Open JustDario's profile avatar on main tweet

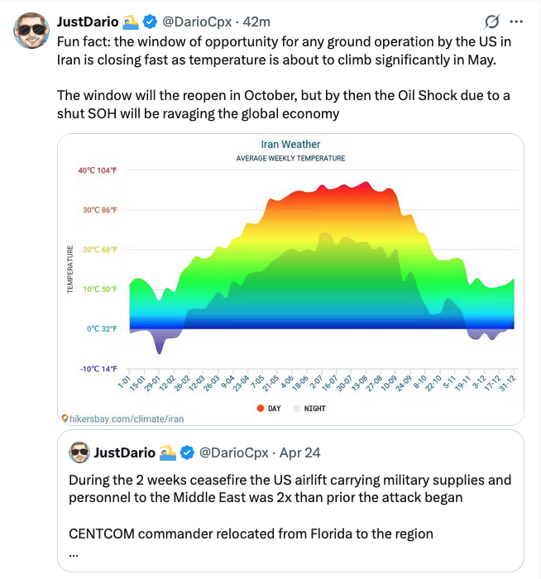pos(30,30)
